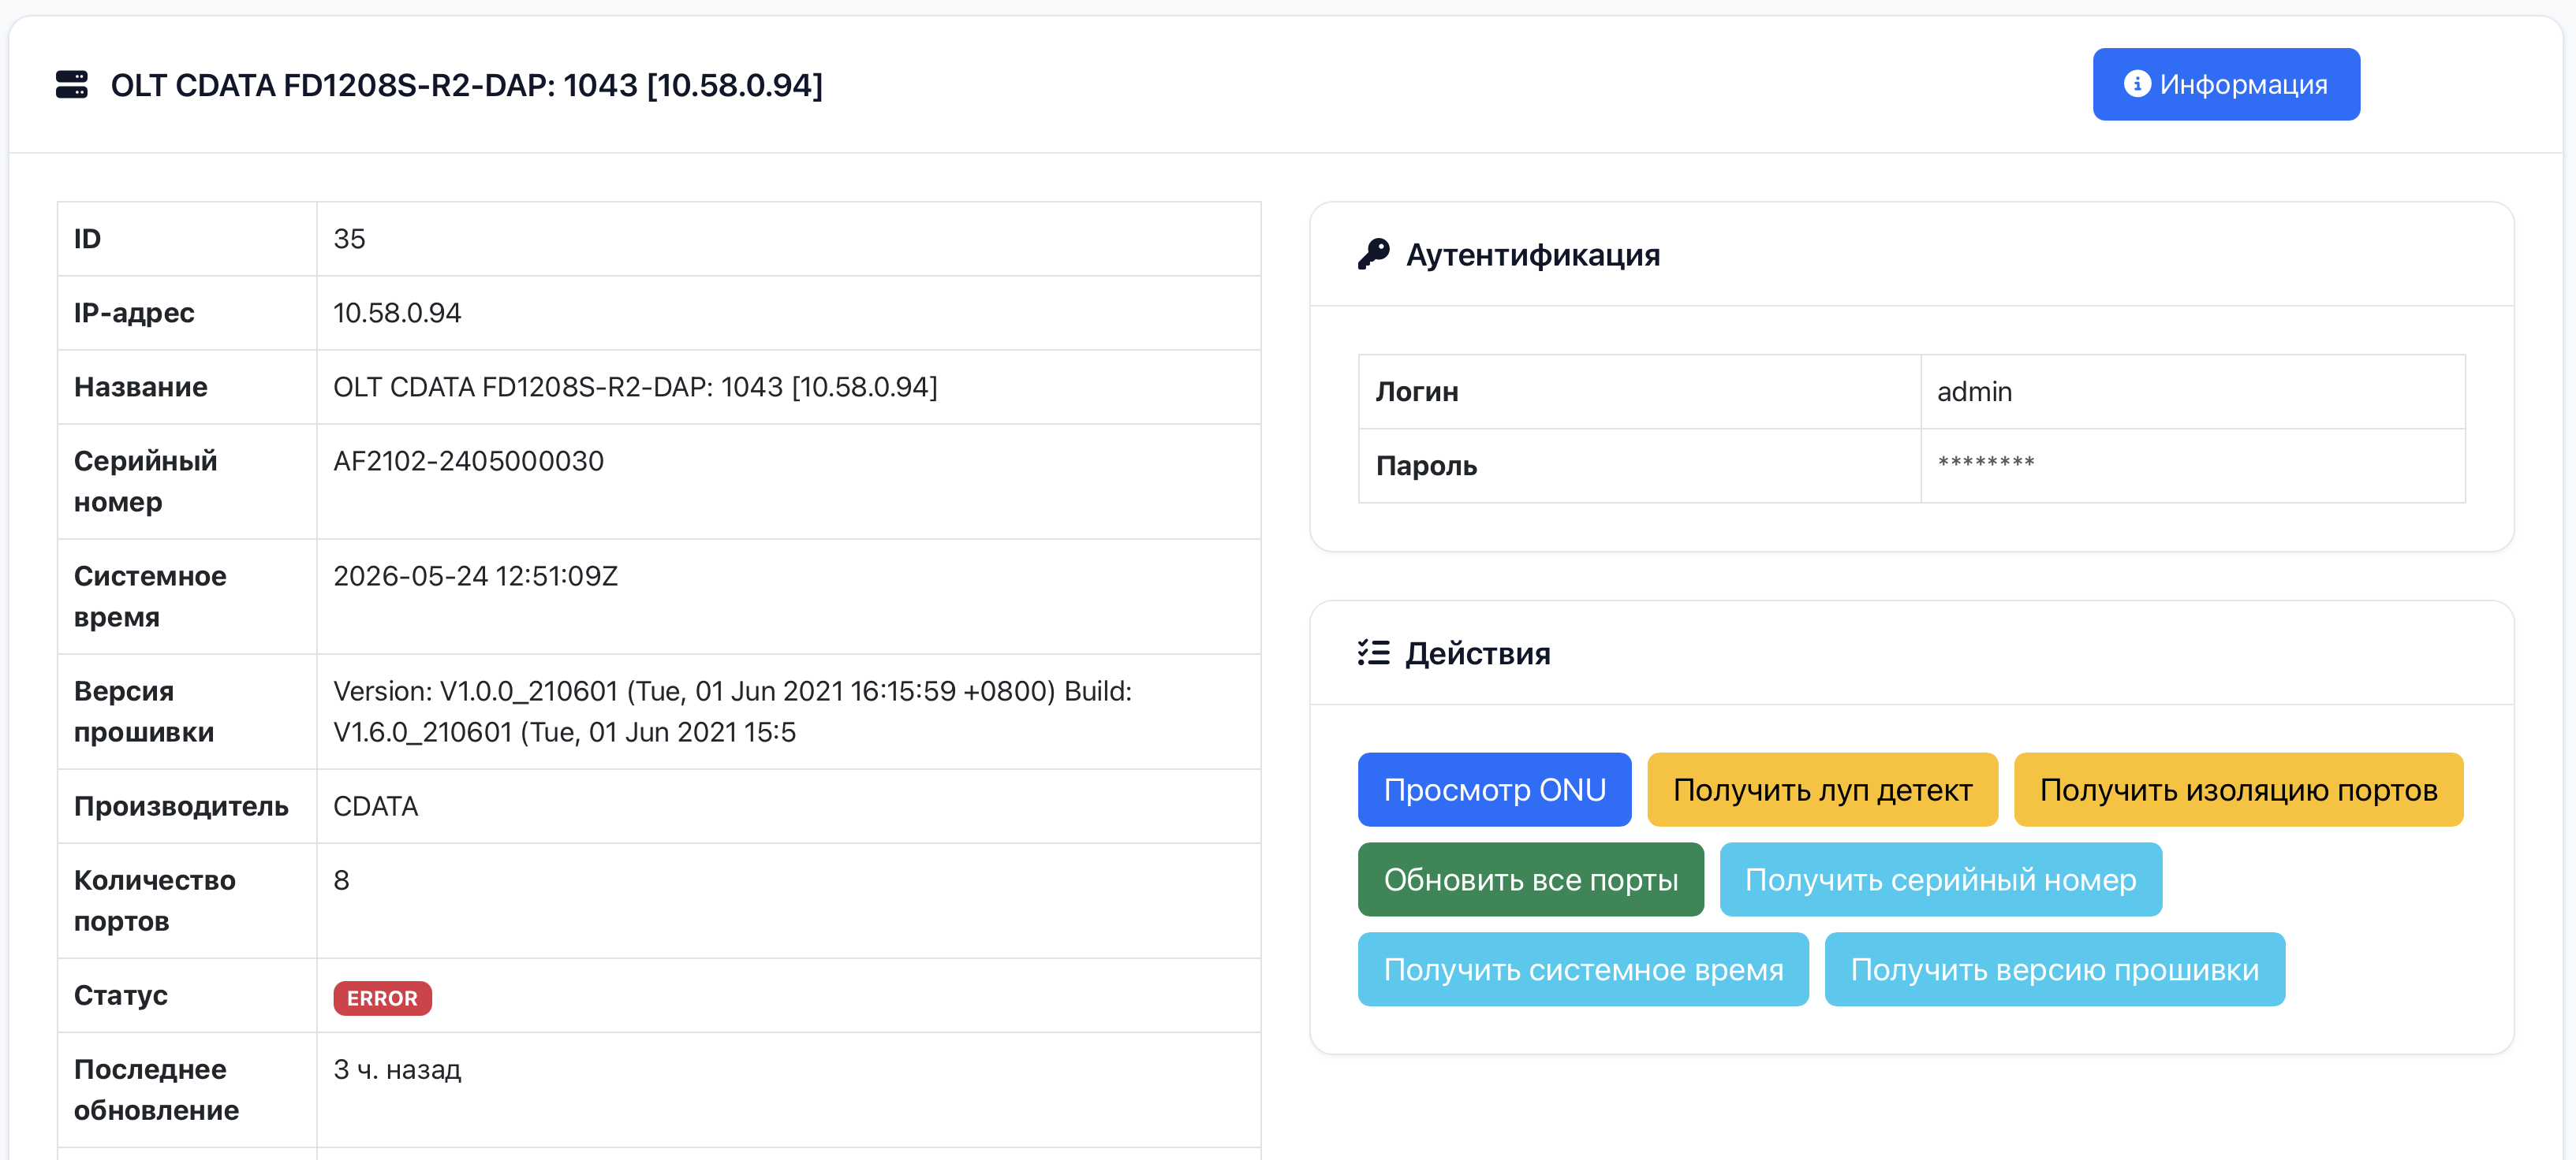Open Просмотр ONU
Screen dimensions: 2576x1160
pos(1494,790)
